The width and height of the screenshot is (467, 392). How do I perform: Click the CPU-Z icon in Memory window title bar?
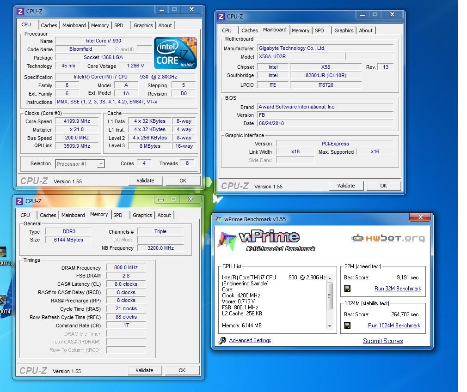tap(19, 201)
